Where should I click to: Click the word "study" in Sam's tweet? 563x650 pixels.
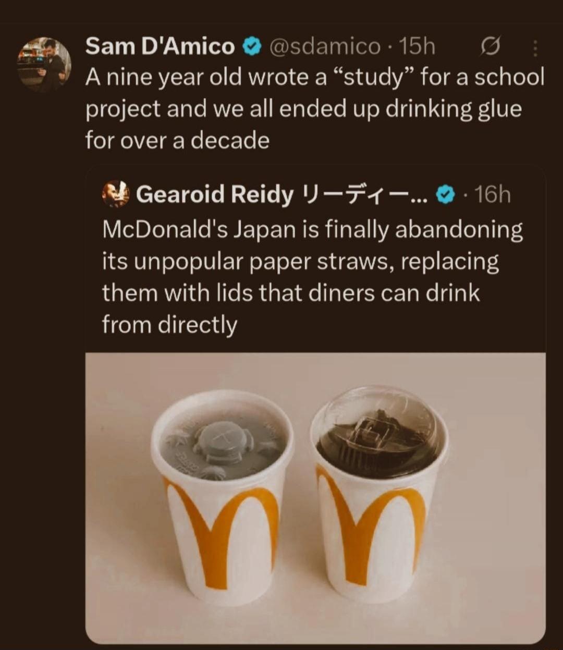(x=375, y=77)
